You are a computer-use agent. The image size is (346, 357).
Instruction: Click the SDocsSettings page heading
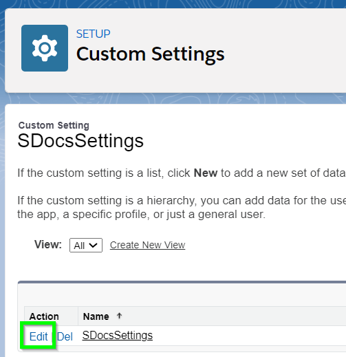point(80,140)
